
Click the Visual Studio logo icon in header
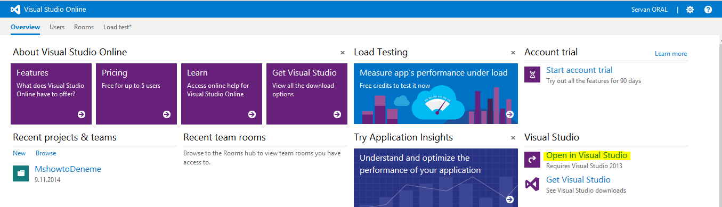(x=15, y=10)
